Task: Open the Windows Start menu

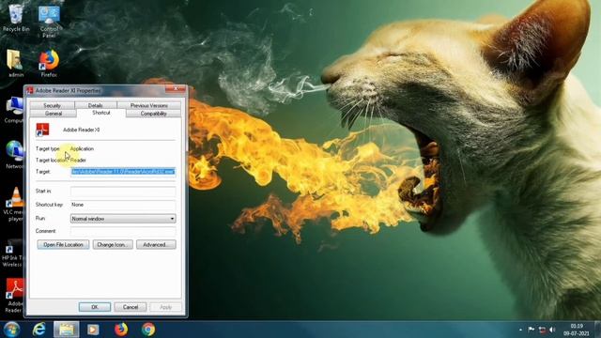Action: [x=11, y=330]
